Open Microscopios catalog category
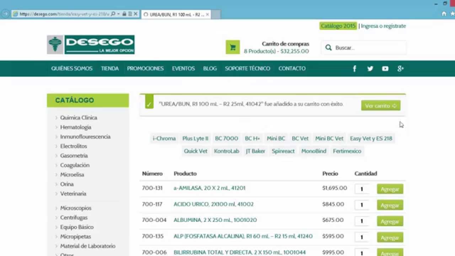The image size is (455, 256). pyautogui.click(x=76, y=208)
